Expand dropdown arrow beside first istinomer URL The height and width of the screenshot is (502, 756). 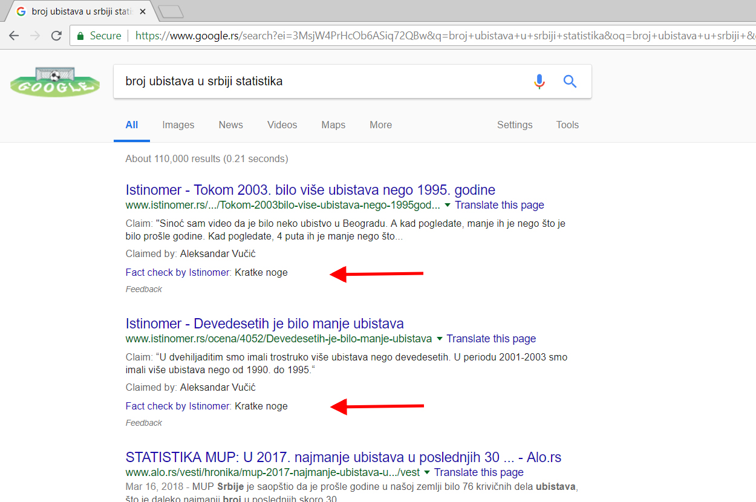448,205
